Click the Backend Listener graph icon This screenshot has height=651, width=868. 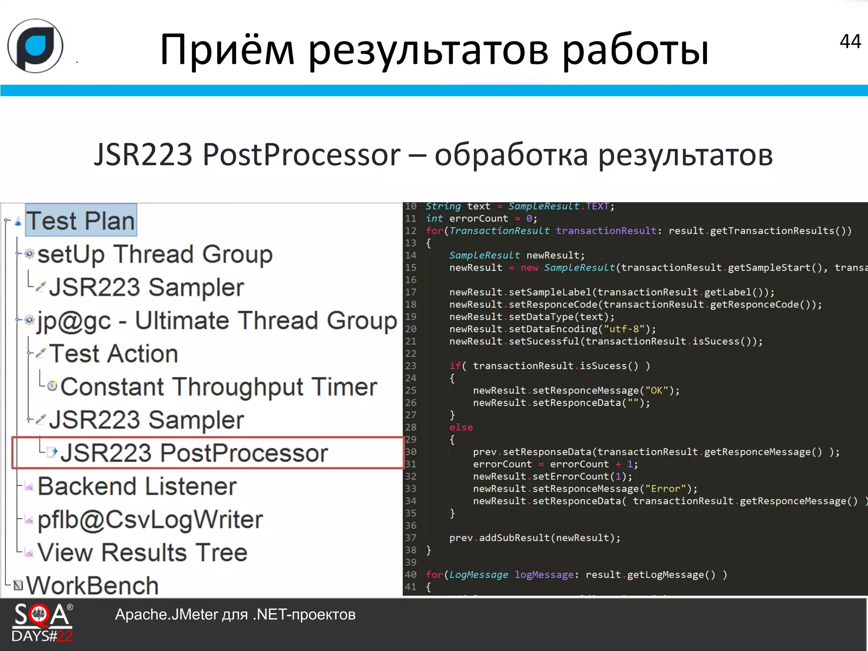click(x=29, y=486)
